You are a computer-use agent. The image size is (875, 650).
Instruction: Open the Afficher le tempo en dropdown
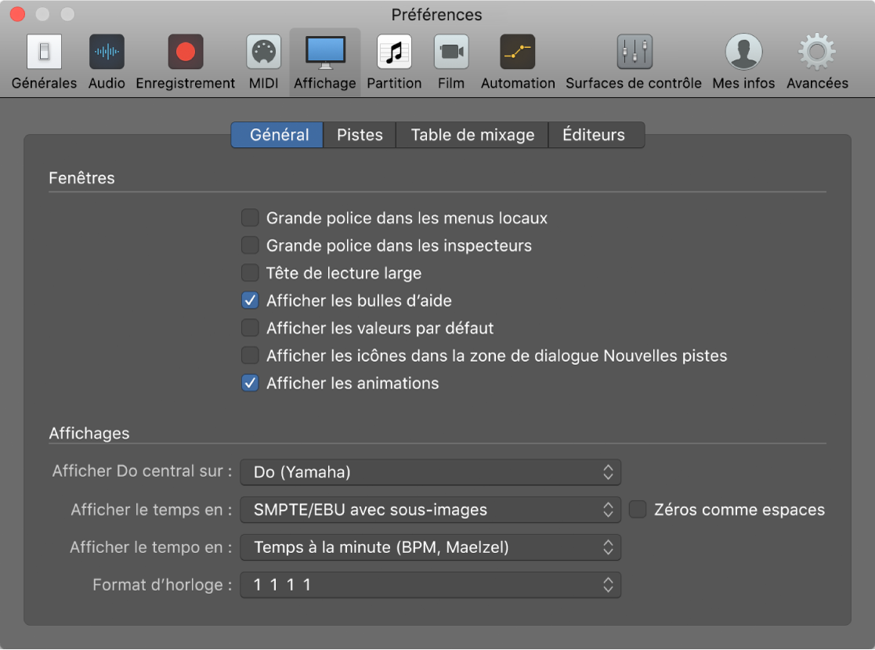[x=430, y=547]
